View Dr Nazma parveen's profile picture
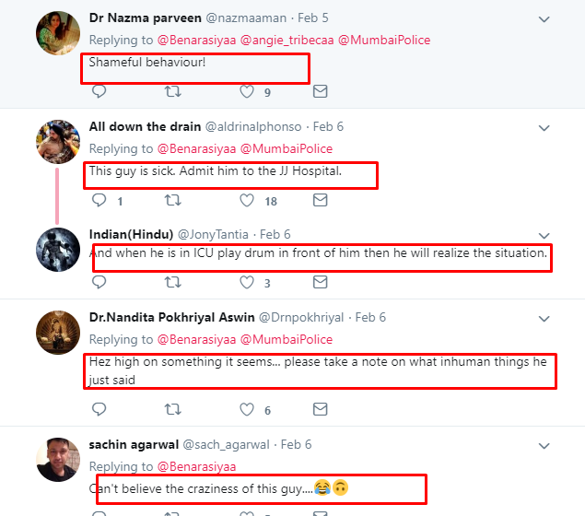The height and width of the screenshot is (516, 585). 57,36
